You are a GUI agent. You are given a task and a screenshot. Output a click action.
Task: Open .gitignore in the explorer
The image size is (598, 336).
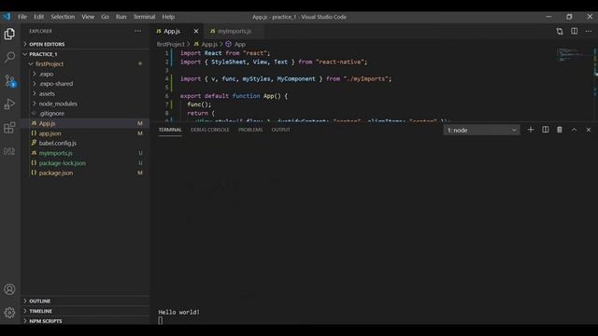85,114
